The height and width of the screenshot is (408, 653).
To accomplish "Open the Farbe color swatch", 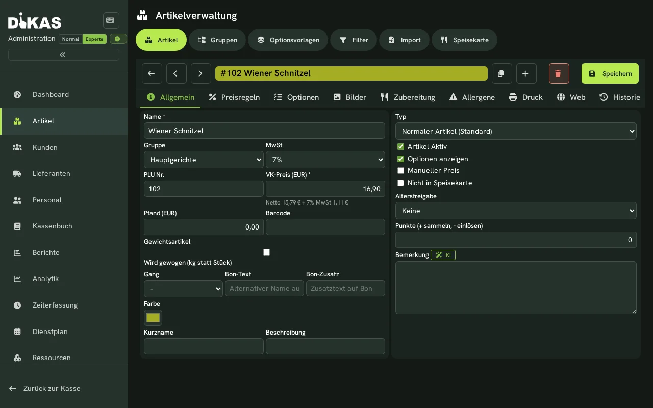I will click(x=153, y=318).
